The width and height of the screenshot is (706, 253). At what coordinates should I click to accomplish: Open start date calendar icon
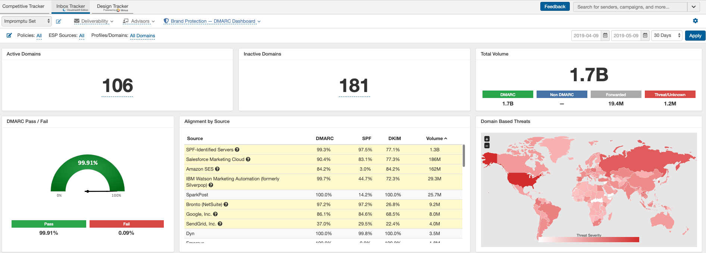point(605,36)
